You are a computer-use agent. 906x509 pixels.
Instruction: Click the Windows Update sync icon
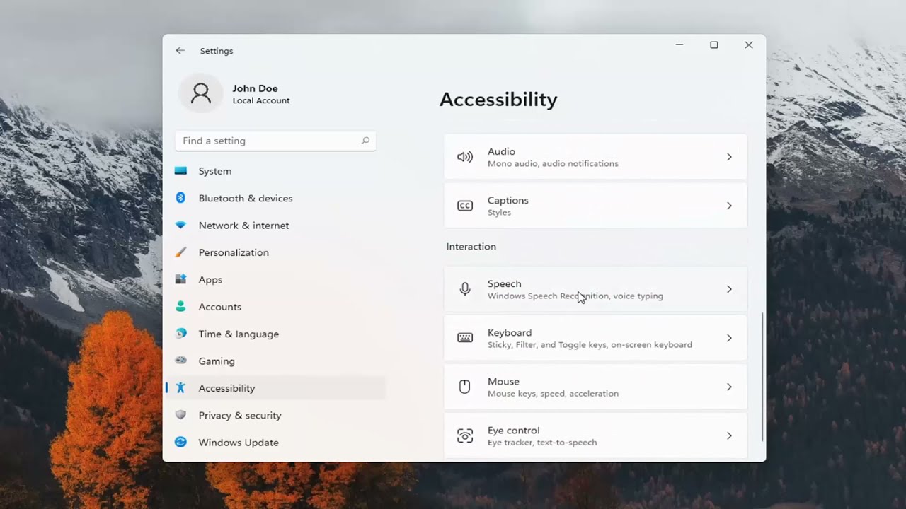tap(180, 442)
